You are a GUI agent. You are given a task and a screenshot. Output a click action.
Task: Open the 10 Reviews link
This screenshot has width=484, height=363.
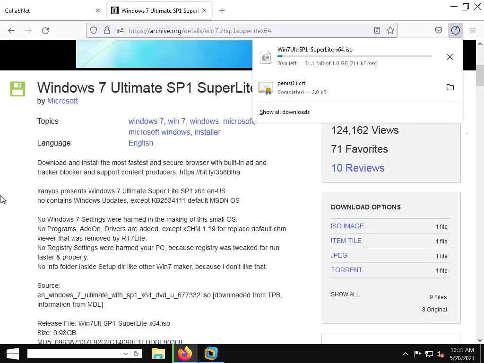click(x=358, y=168)
